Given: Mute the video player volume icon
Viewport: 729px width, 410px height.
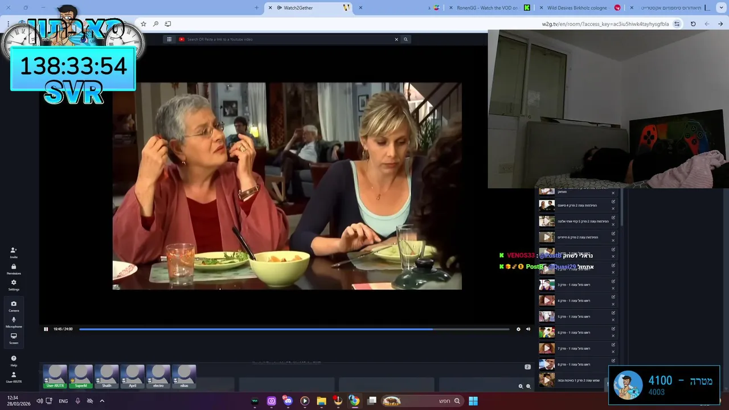Looking at the screenshot, I should coord(528,329).
